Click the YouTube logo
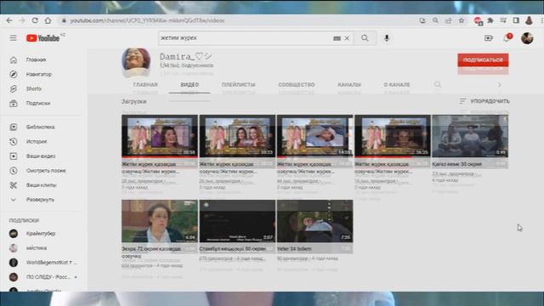This screenshot has height=306, width=544. 43,37
